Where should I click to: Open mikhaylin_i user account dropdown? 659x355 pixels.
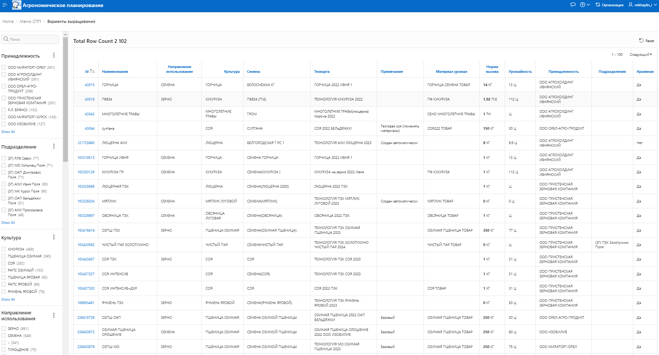pos(642,5)
